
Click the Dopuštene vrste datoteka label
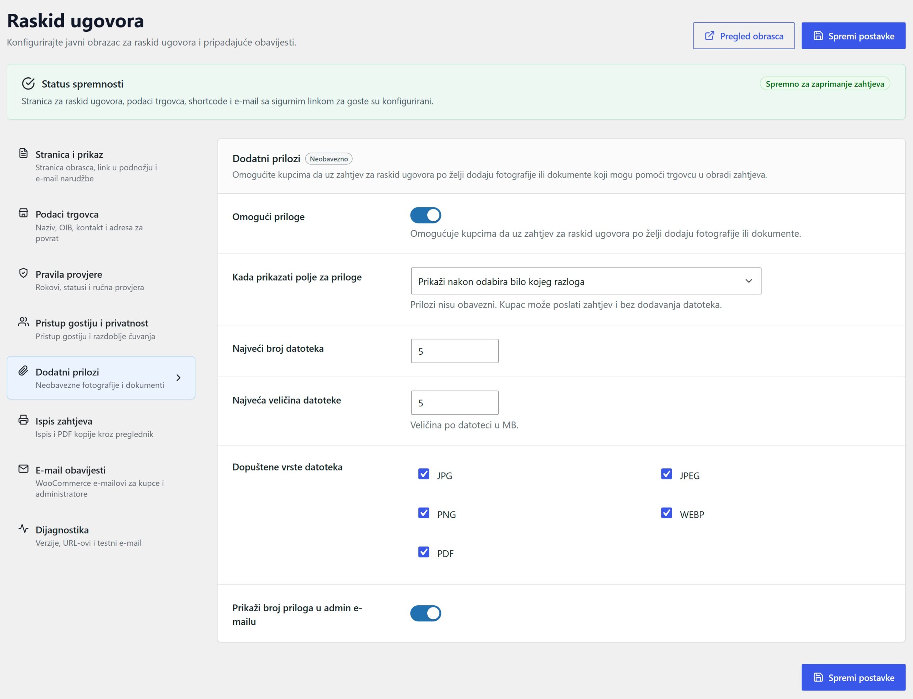tap(287, 467)
